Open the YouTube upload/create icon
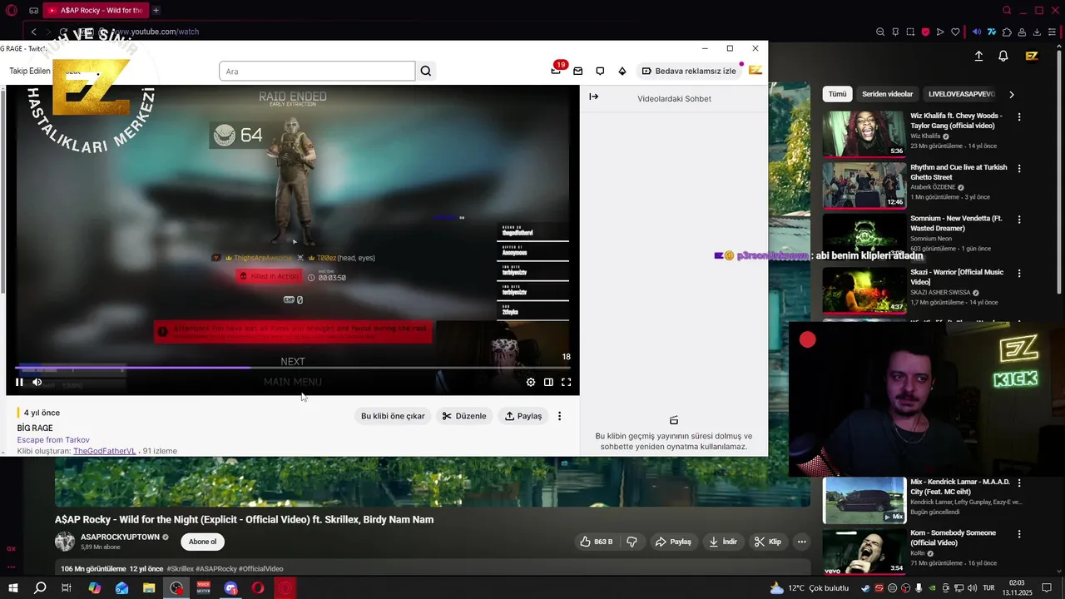The image size is (1065, 599). click(x=978, y=56)
